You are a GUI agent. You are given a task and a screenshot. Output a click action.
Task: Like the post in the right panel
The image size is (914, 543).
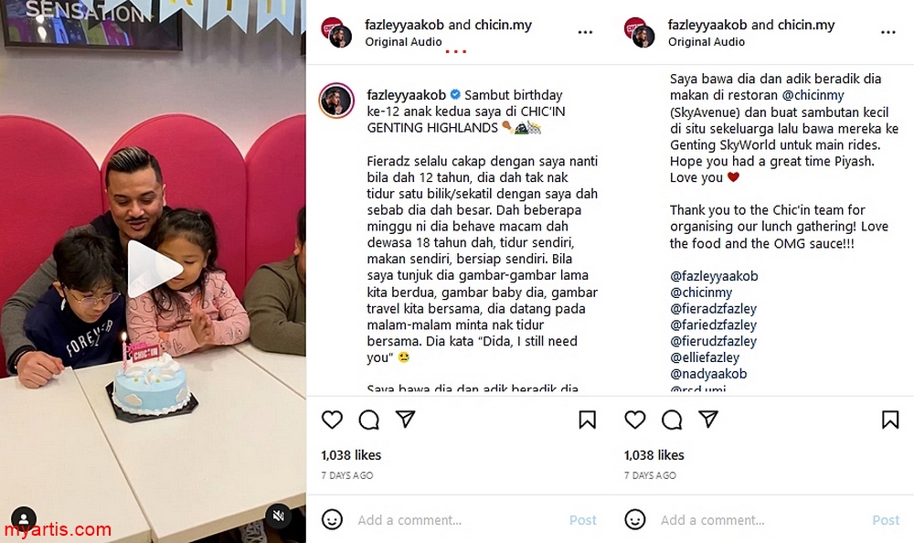click(x=635, y=420)
